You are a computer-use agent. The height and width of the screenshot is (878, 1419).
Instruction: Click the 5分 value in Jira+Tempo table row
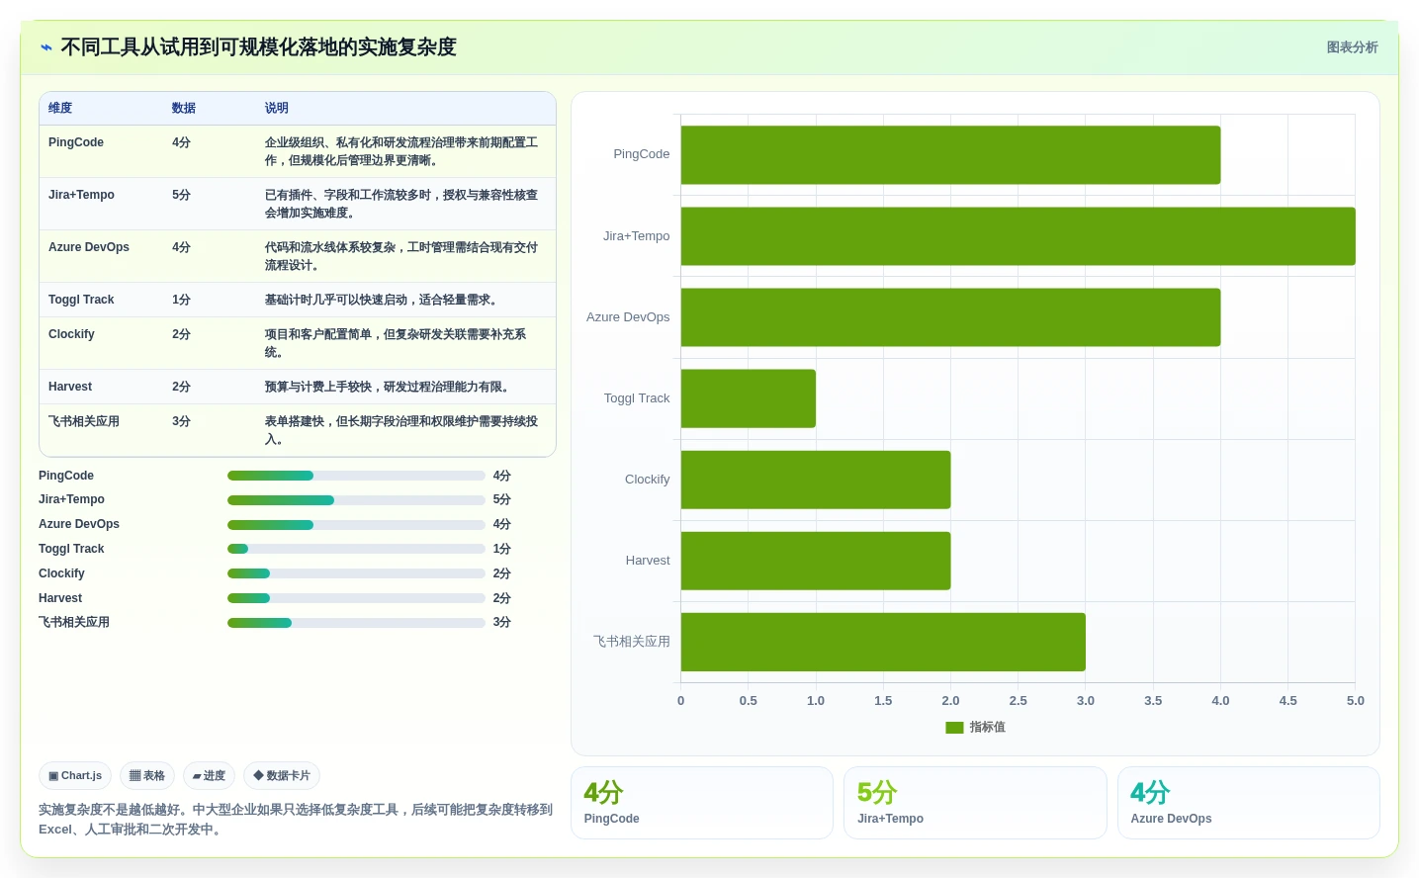[181, 195]
